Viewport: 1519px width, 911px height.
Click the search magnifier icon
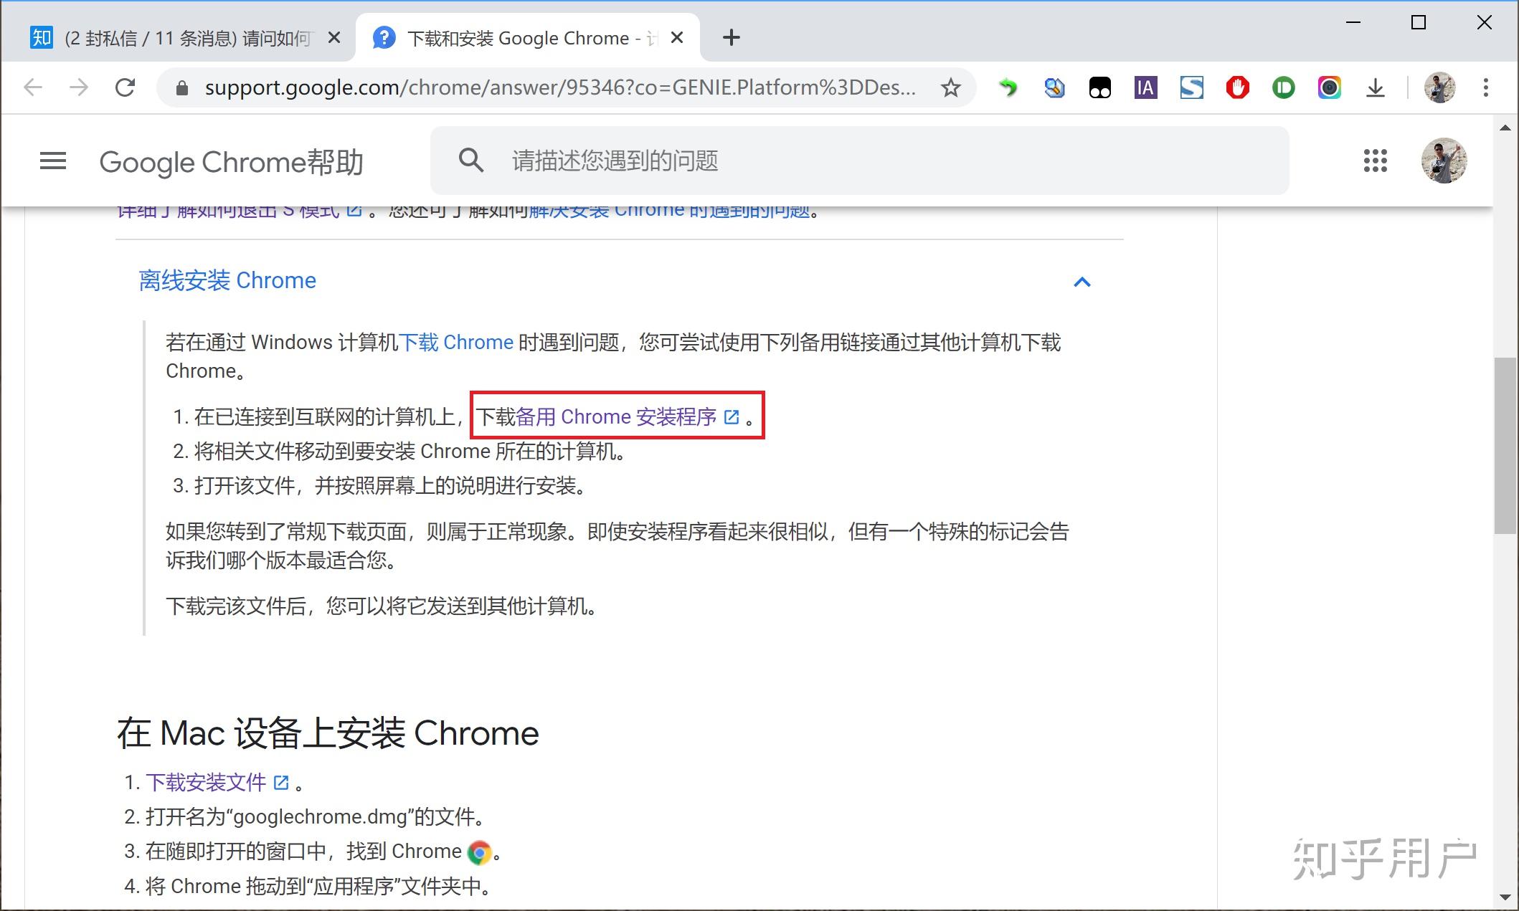click(x=471, y=160)
